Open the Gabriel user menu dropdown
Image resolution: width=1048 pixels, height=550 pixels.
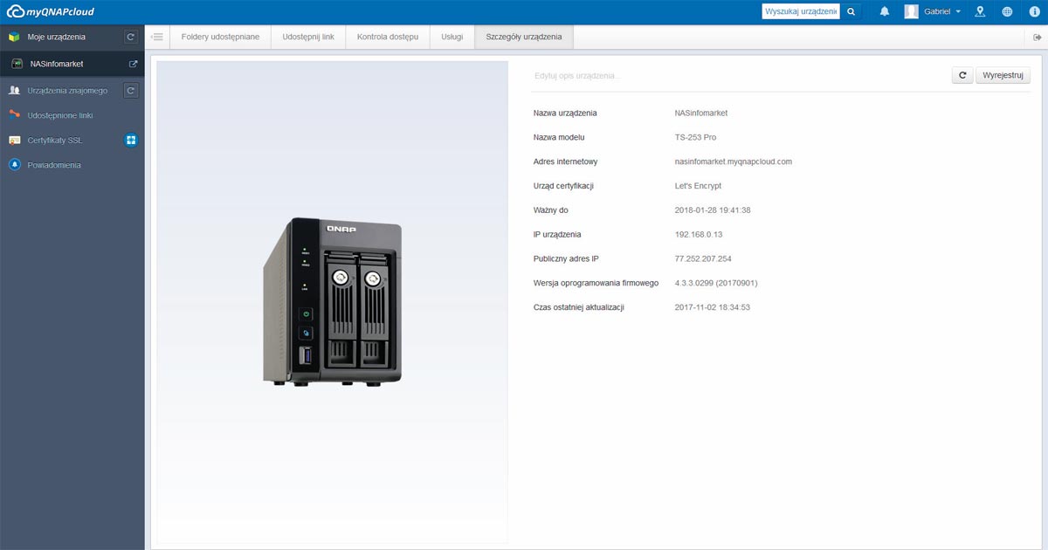pyautogui.click(x=942, y=11)
